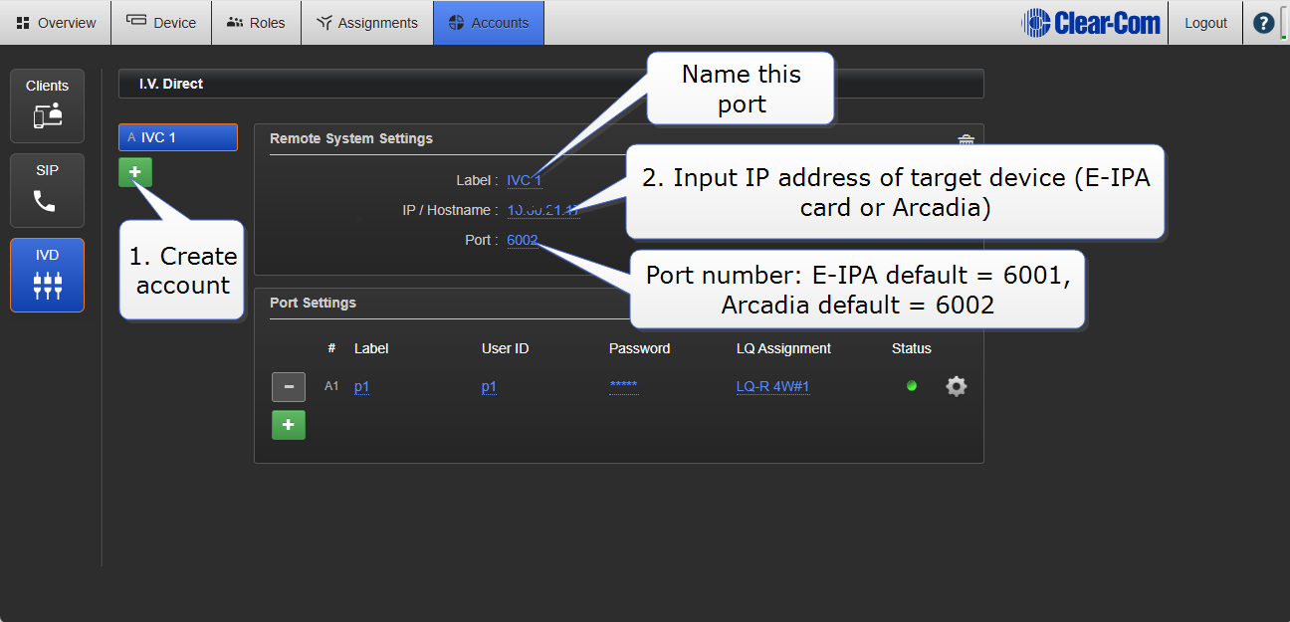Open the Assignments tab

pyautogui.click(x=366, y=23)
